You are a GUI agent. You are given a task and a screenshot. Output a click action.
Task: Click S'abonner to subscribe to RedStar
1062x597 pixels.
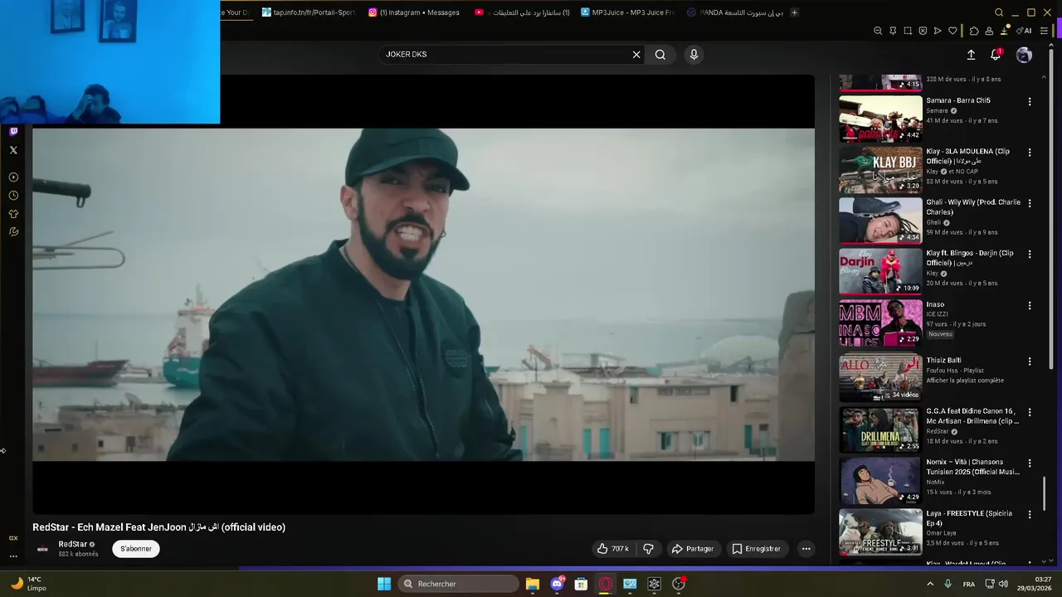tap(136, 549)
